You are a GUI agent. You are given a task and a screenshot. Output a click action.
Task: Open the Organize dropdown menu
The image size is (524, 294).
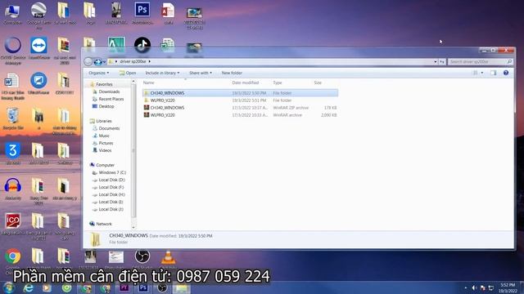[98, 73]
